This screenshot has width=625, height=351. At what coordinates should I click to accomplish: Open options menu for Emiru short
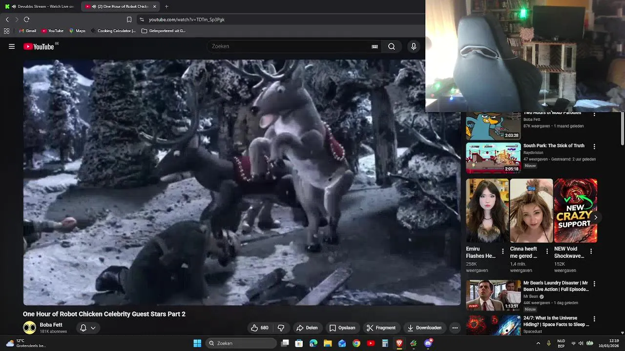click(503, 252)
